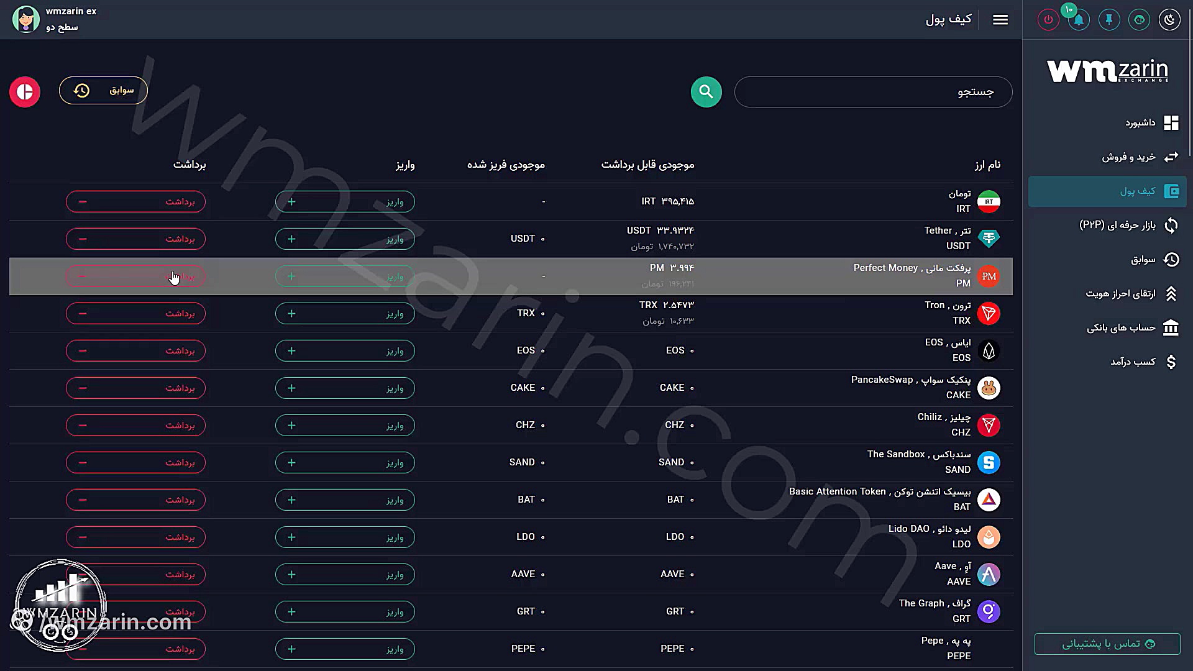Screen dimensions: 1193x671
Task: Open notifications bell icon
Action: coord(1079,20)
